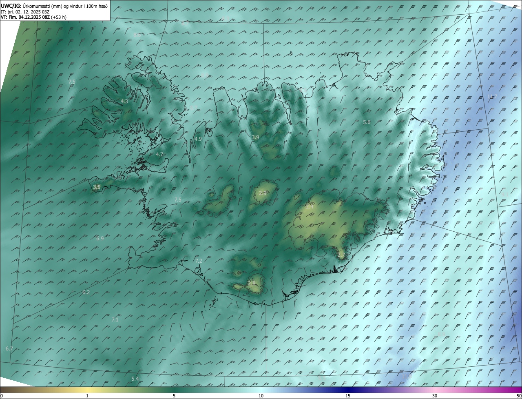Click the 3.5 value on Snæfellsnes peninsula
The height and width of the screenshot is (399, 522).
pos(97,187)
